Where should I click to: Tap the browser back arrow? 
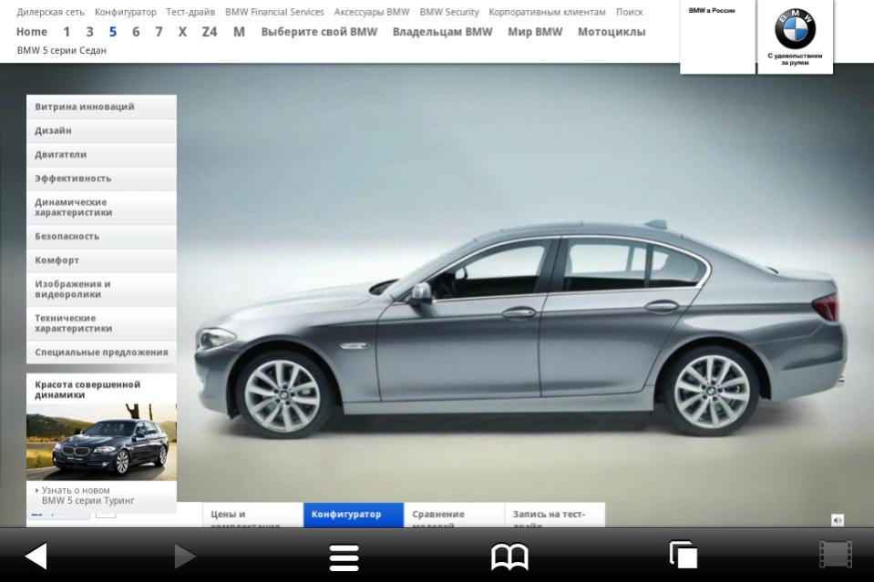point(36,556)
